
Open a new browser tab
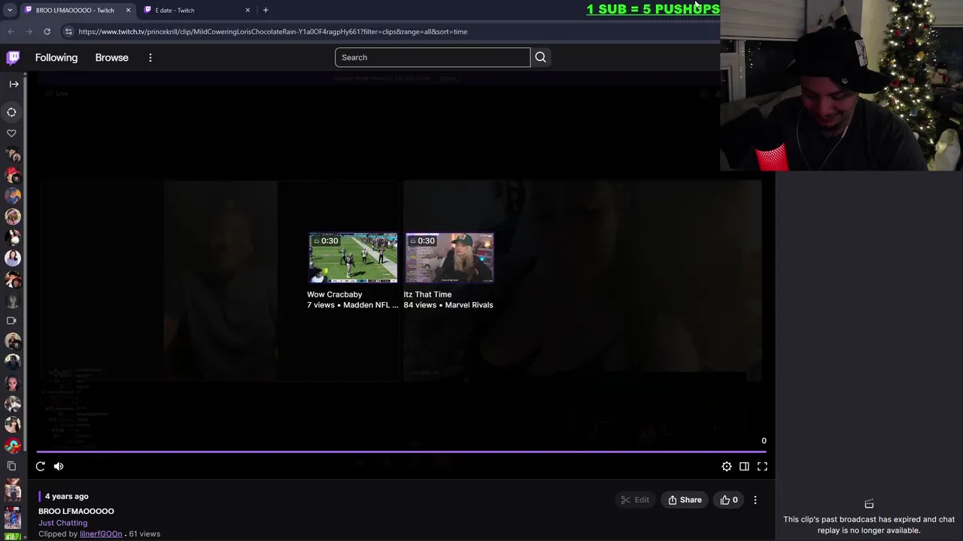[x=266, y=10]
